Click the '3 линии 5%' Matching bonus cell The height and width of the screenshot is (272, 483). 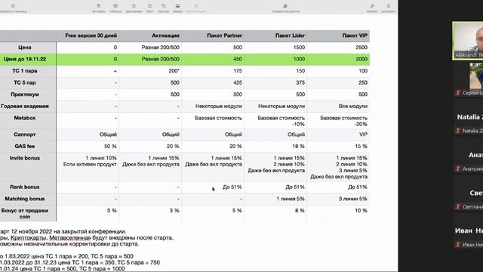click(338, 199)
